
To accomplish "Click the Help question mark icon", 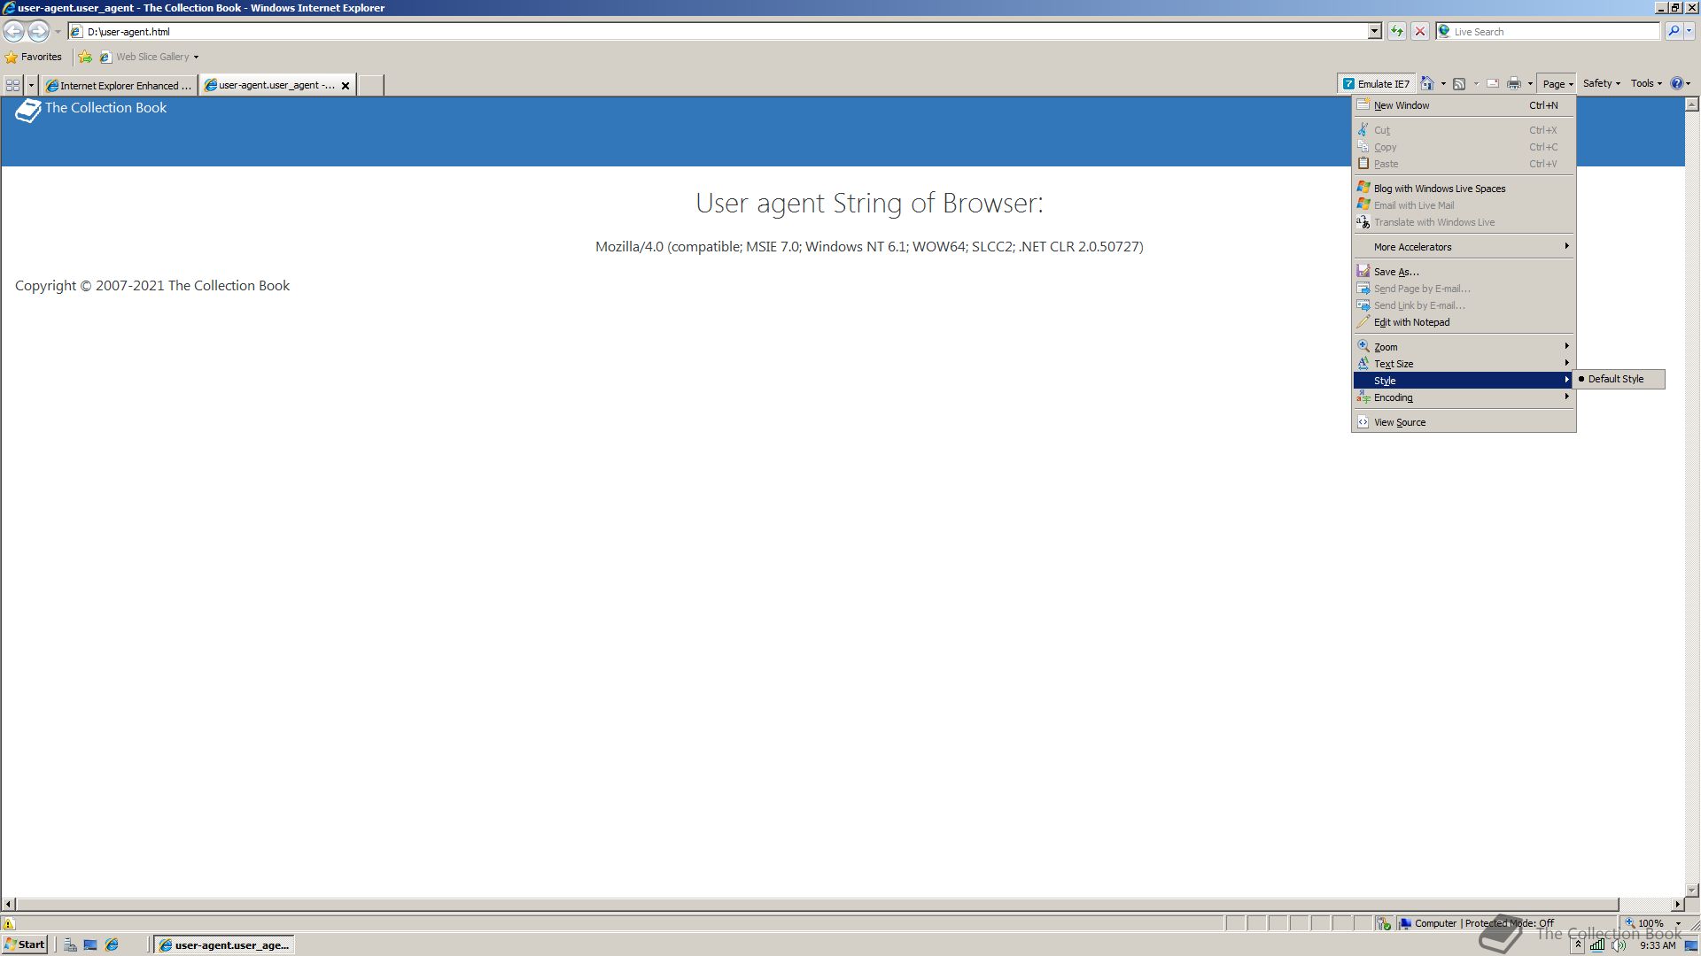I will (1676, 83).
